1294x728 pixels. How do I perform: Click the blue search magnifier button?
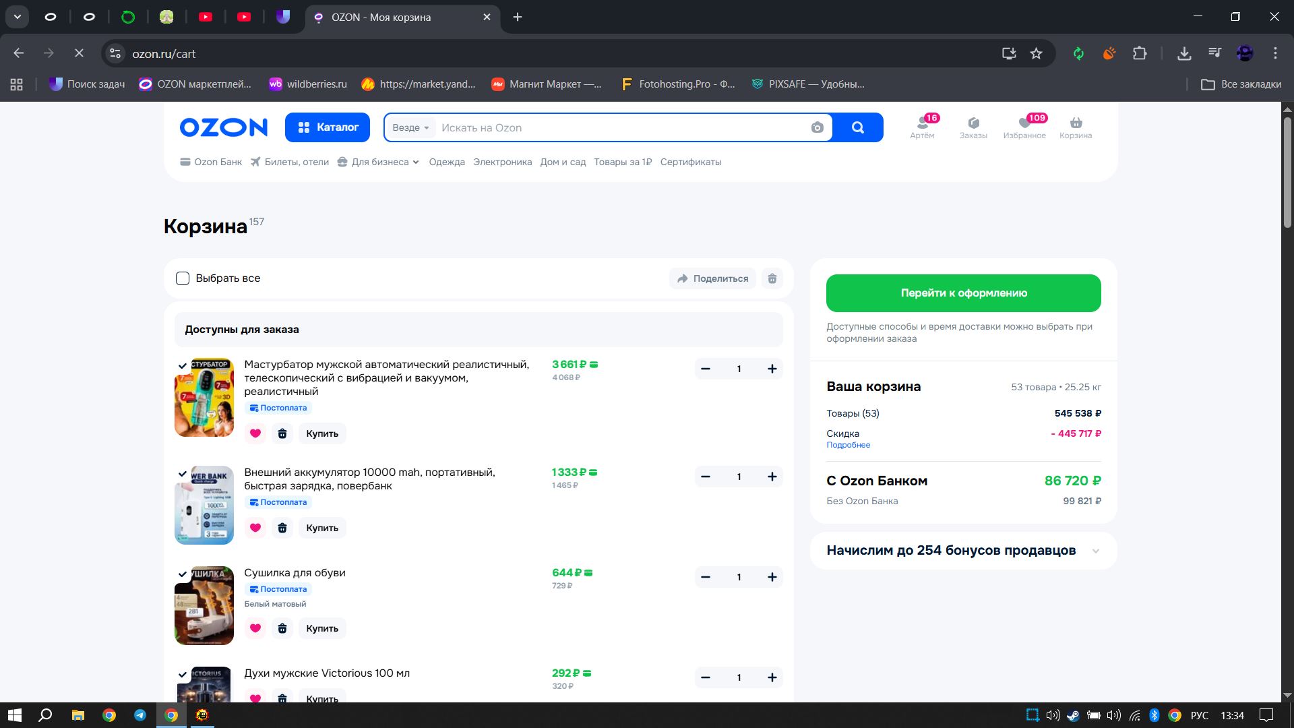(857, 127)
